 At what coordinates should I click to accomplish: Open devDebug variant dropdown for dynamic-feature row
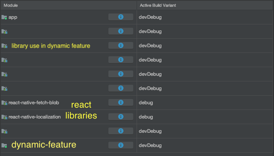151,145
